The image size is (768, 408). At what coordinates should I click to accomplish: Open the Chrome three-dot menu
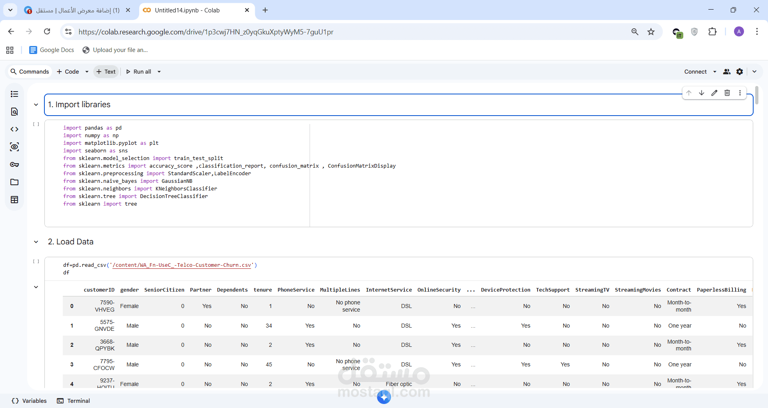[x=757, y=32]
